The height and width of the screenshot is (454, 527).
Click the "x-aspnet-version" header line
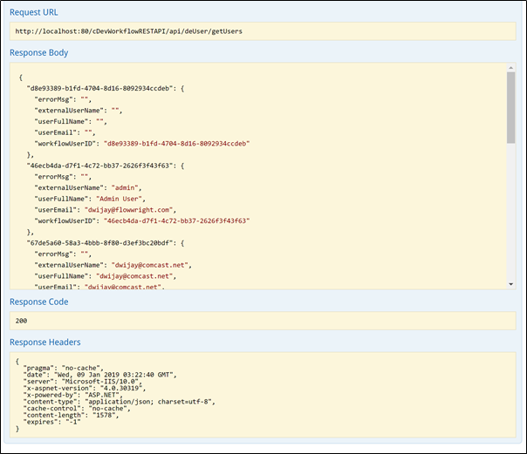coord(85,389)
